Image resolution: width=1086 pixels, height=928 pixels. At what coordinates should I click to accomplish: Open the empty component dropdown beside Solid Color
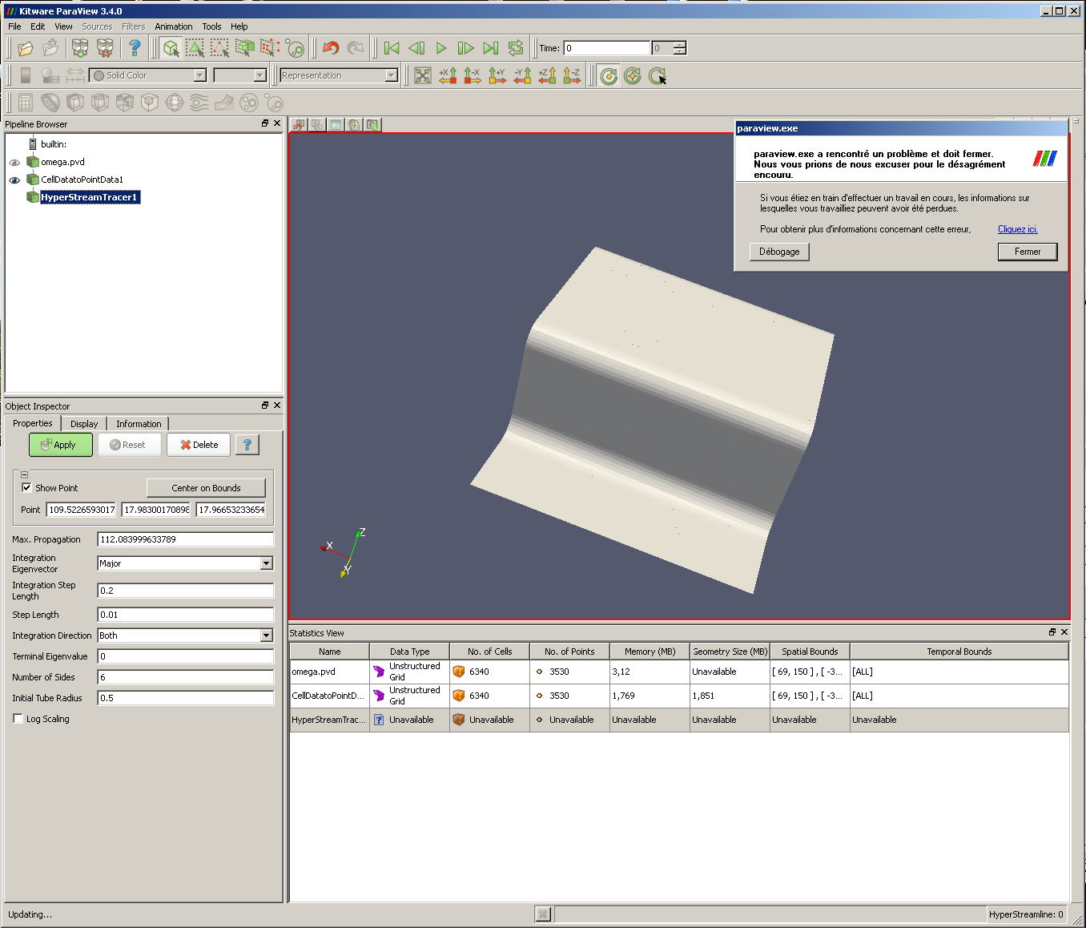(x=239, y=75)
